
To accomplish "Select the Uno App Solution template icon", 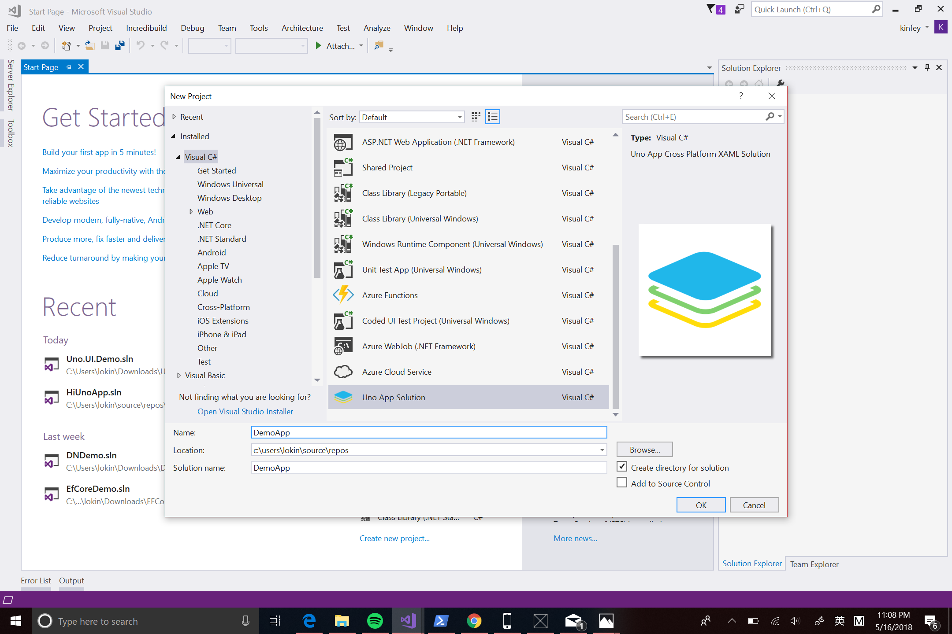I will coord(342,397).
